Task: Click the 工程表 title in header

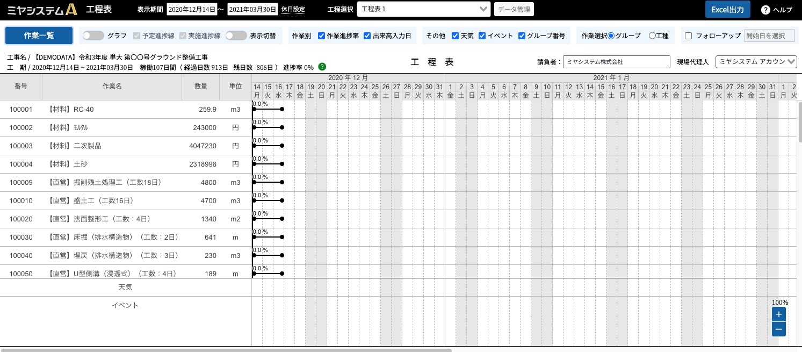Action: [99, 9]
